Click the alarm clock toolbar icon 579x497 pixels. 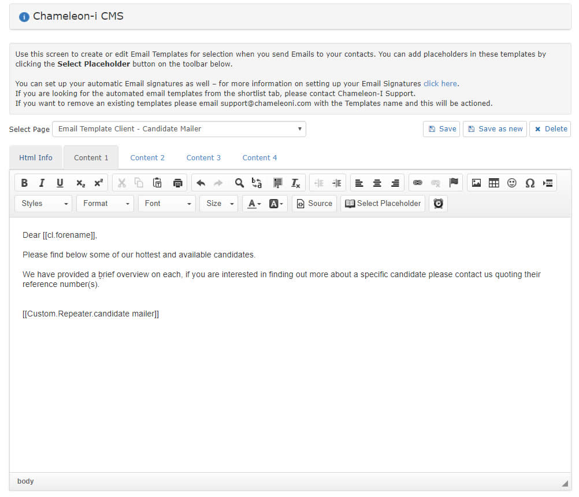click(439, 204)
